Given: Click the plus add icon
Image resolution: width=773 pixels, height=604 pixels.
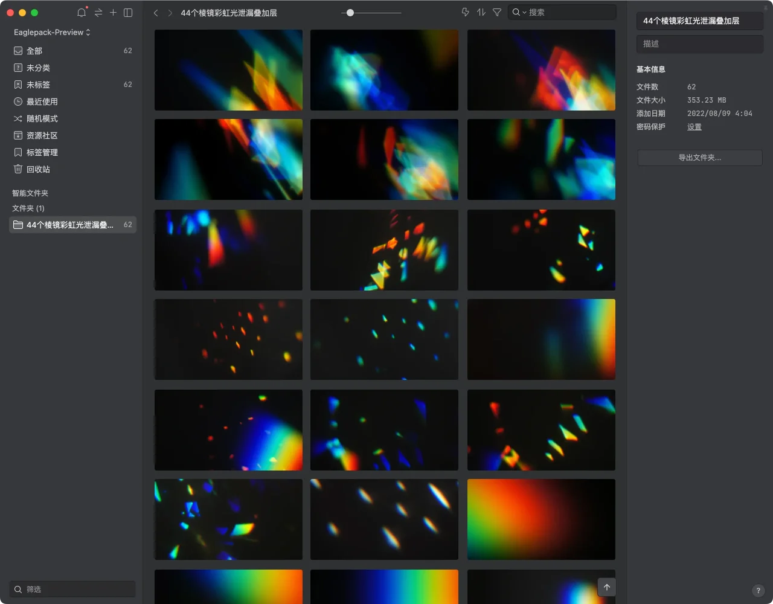Looking at the screenshot, I should point(113,12).
